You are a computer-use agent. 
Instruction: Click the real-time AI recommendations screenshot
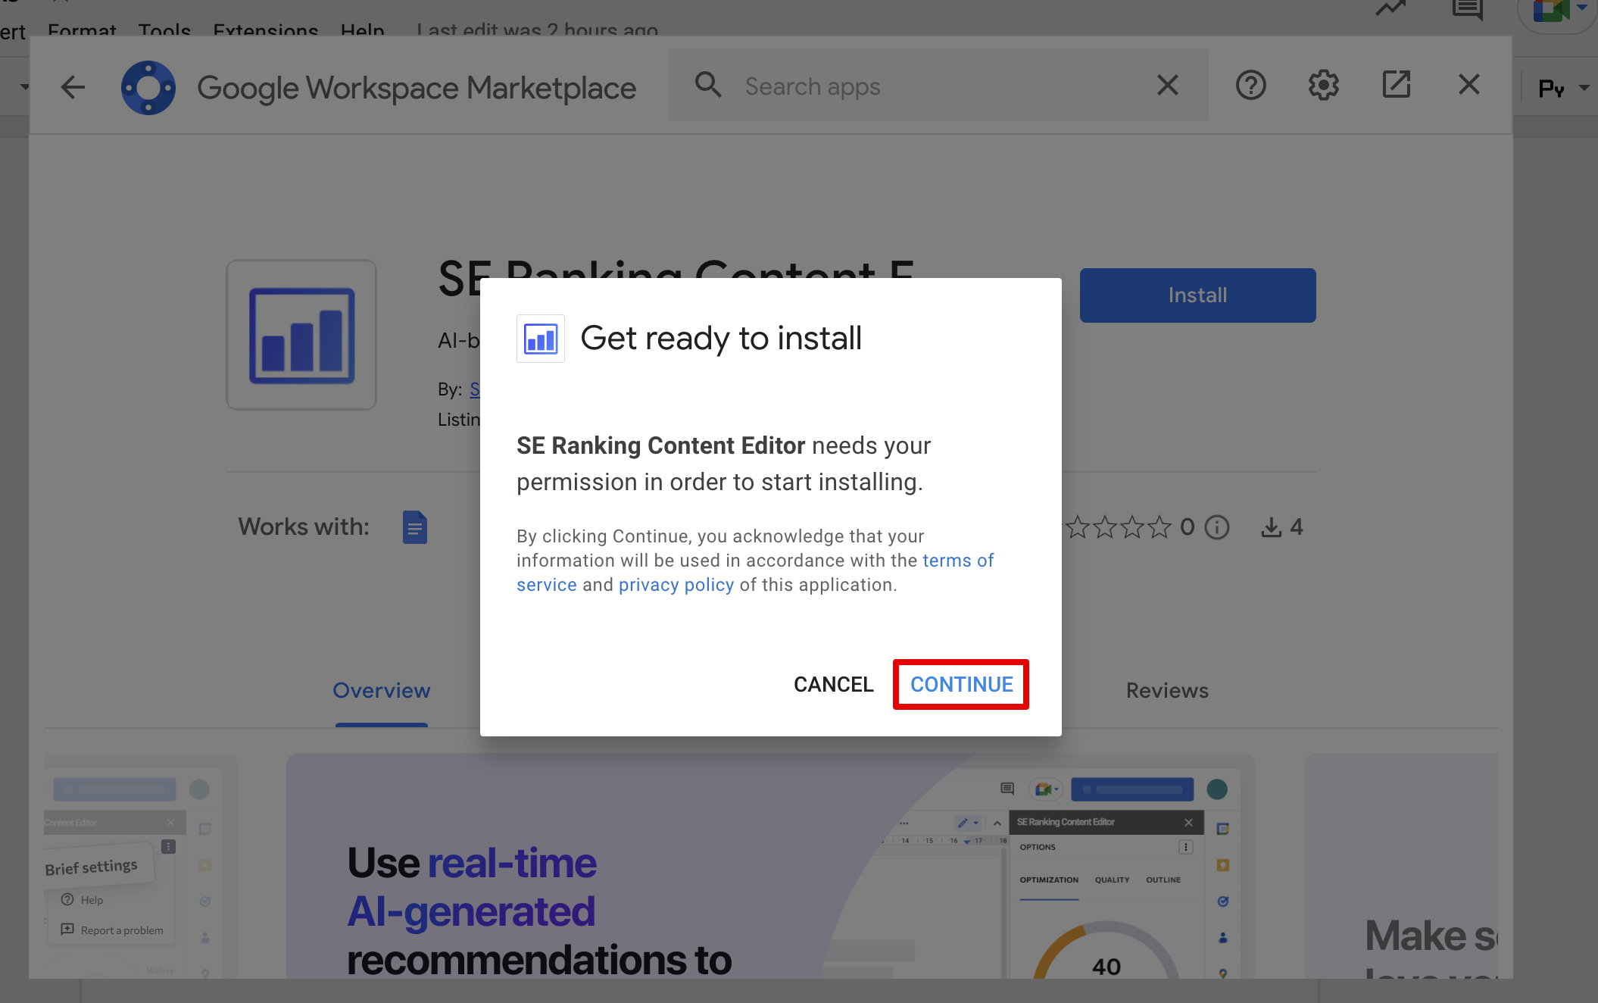coord(769,866)
